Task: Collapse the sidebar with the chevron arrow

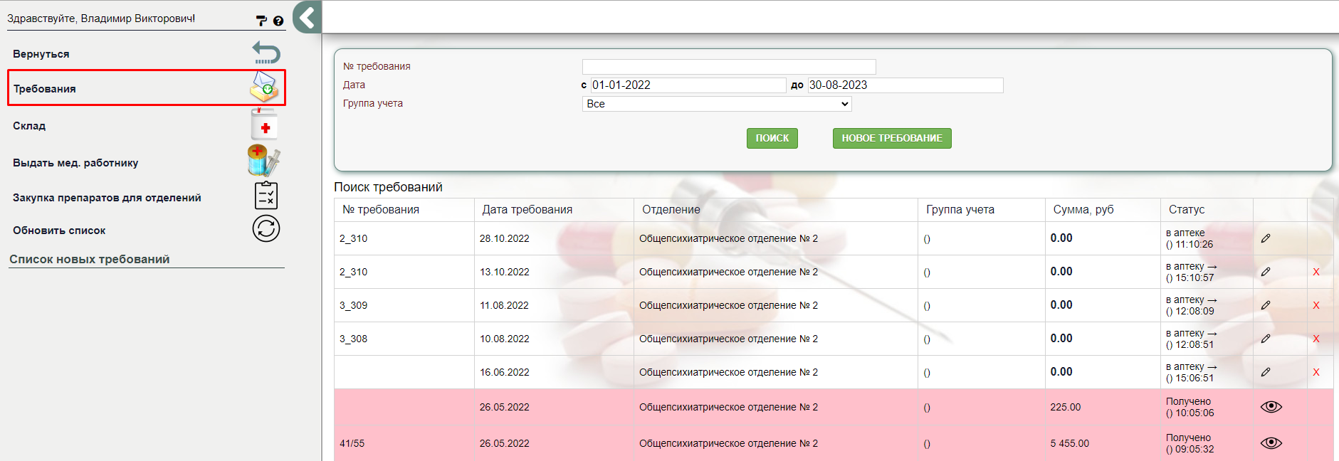Action: click(x=308, y=17)
